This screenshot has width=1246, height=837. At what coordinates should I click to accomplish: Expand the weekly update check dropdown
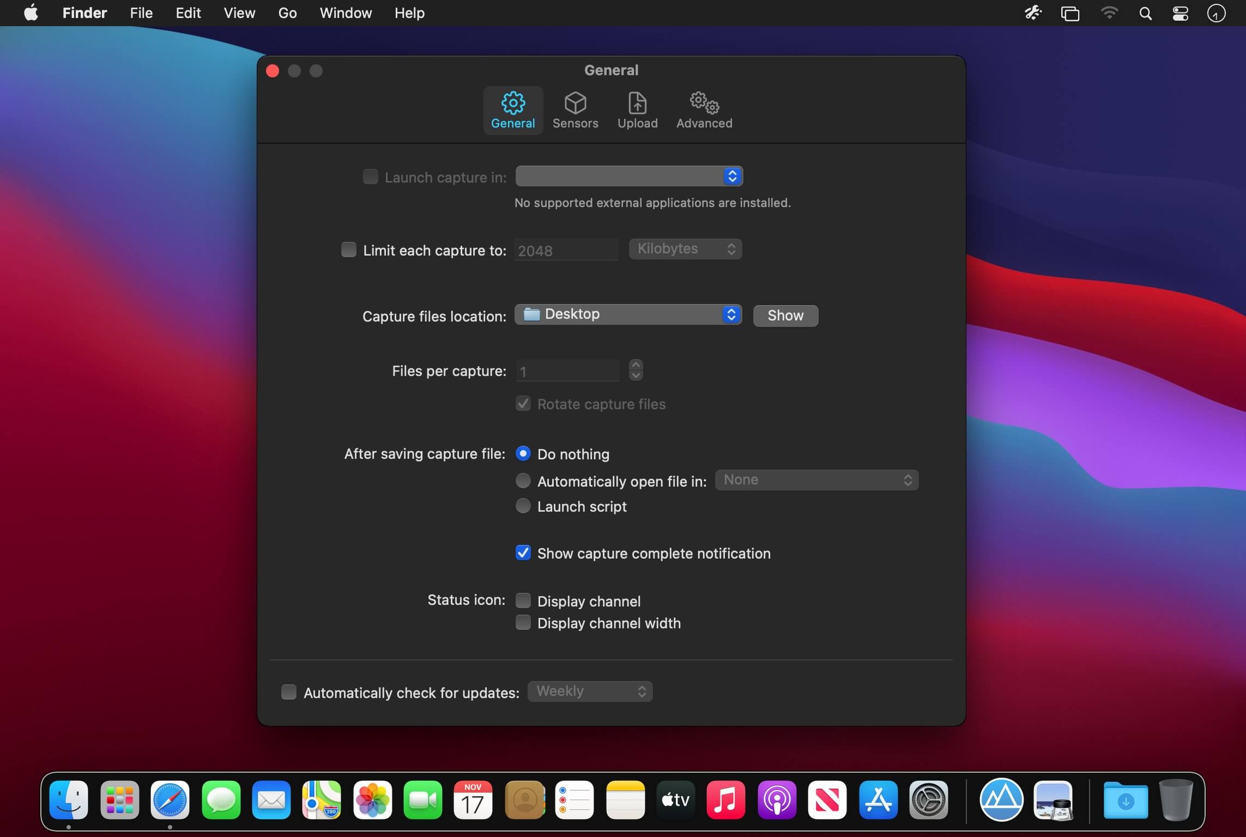click(589, 692)
